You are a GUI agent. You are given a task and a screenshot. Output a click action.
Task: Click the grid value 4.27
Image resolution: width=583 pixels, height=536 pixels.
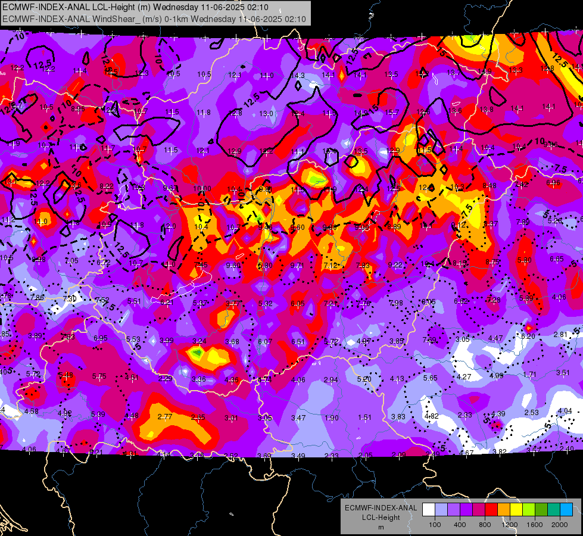point(464,377)
